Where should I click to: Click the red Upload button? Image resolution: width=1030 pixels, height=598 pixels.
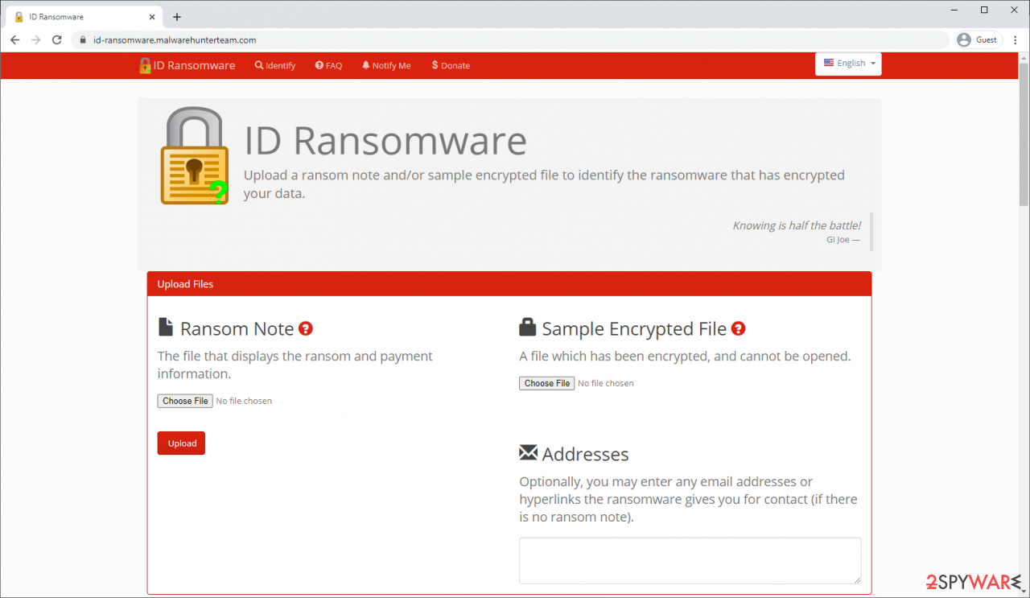[x=181, y=443]
